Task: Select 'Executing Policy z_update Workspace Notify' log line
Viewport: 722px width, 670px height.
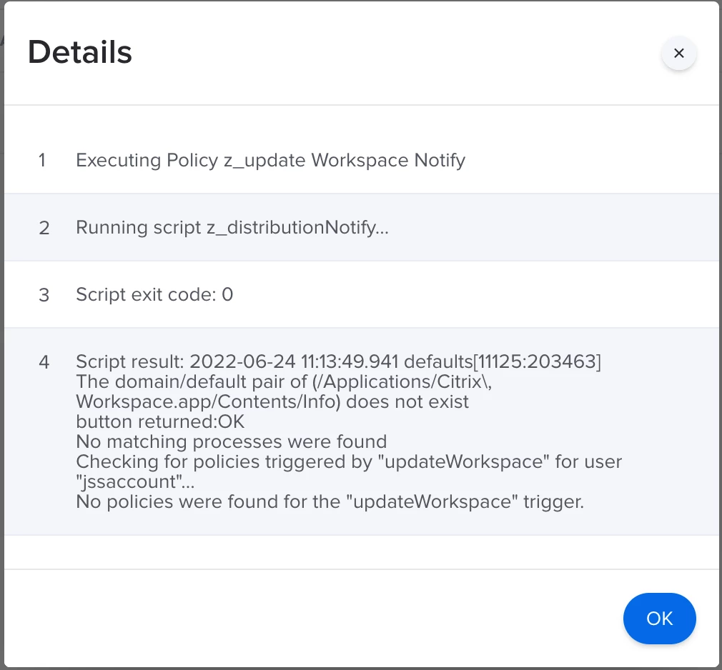Action: pos(270,160)
